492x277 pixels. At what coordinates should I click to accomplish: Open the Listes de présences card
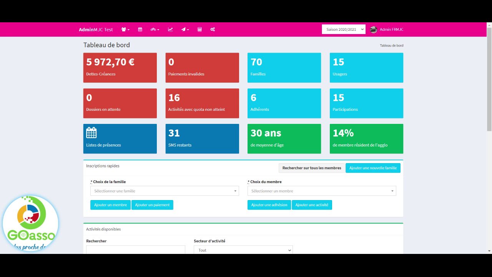pos(120,139)
